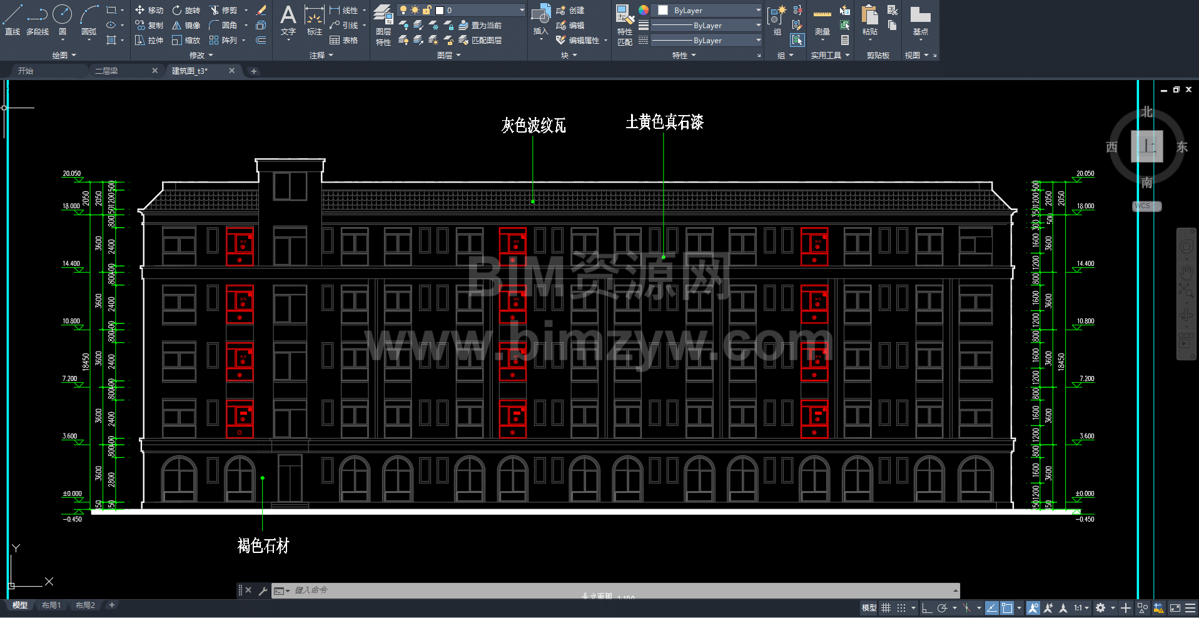Click the 特性匹配 (Match Properties) icon
This screenshot has width=1199, height=618.
pos(624,25)
